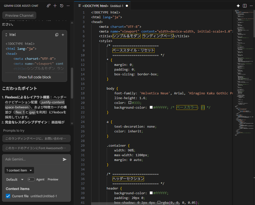255x205 pixels.
Task: Open editor more actions ellipsis
Action: (251, 6)
